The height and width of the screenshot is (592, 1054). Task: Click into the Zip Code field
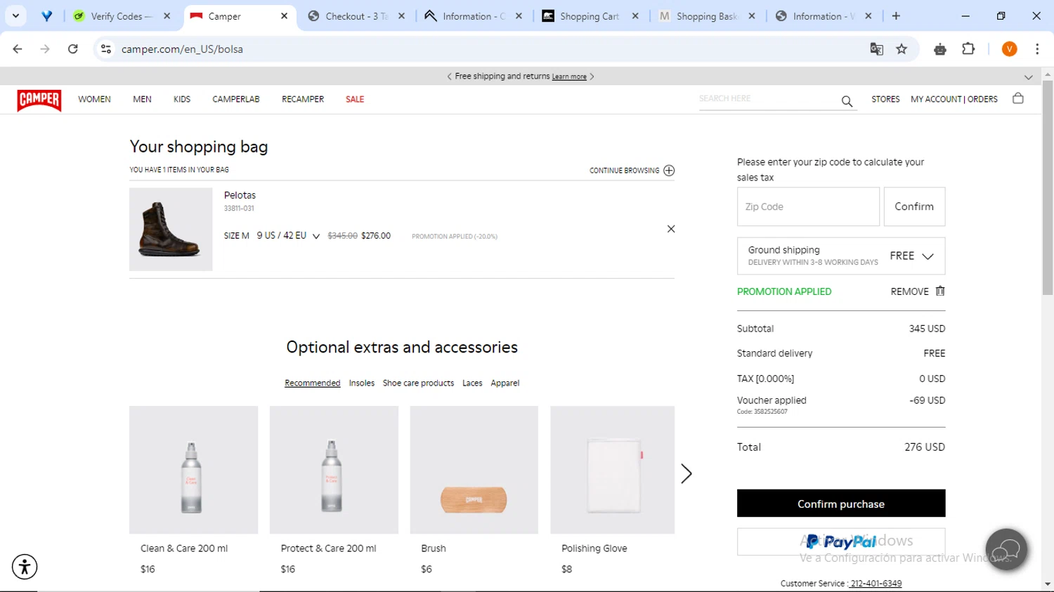point(808,206)
